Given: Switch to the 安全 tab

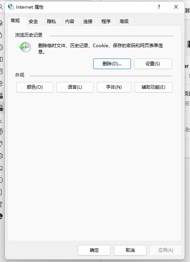Looking at the screenshot, I should 33,22.
